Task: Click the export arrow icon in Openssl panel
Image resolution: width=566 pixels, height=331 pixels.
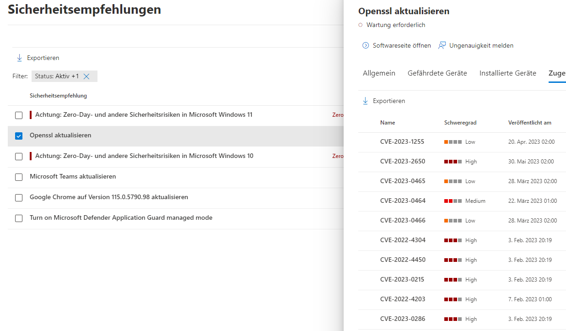Action: point(365,101)
